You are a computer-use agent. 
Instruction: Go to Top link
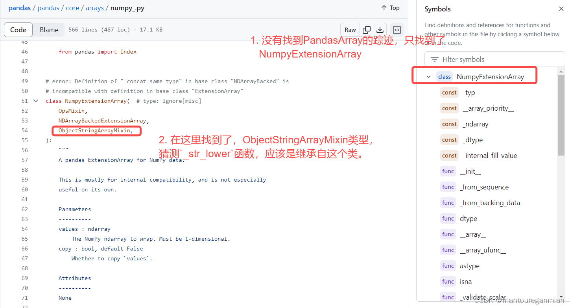point(390,8)
